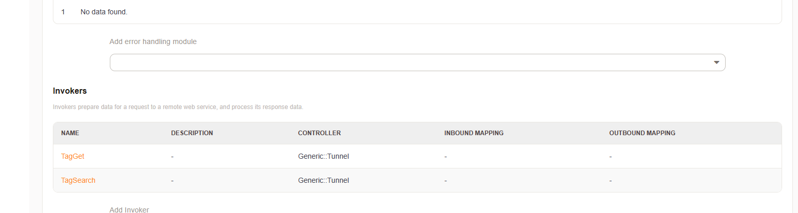Click the DESCRIPTION column header
The width and height of the screenshot is (798, 213).
coord(192,133)
